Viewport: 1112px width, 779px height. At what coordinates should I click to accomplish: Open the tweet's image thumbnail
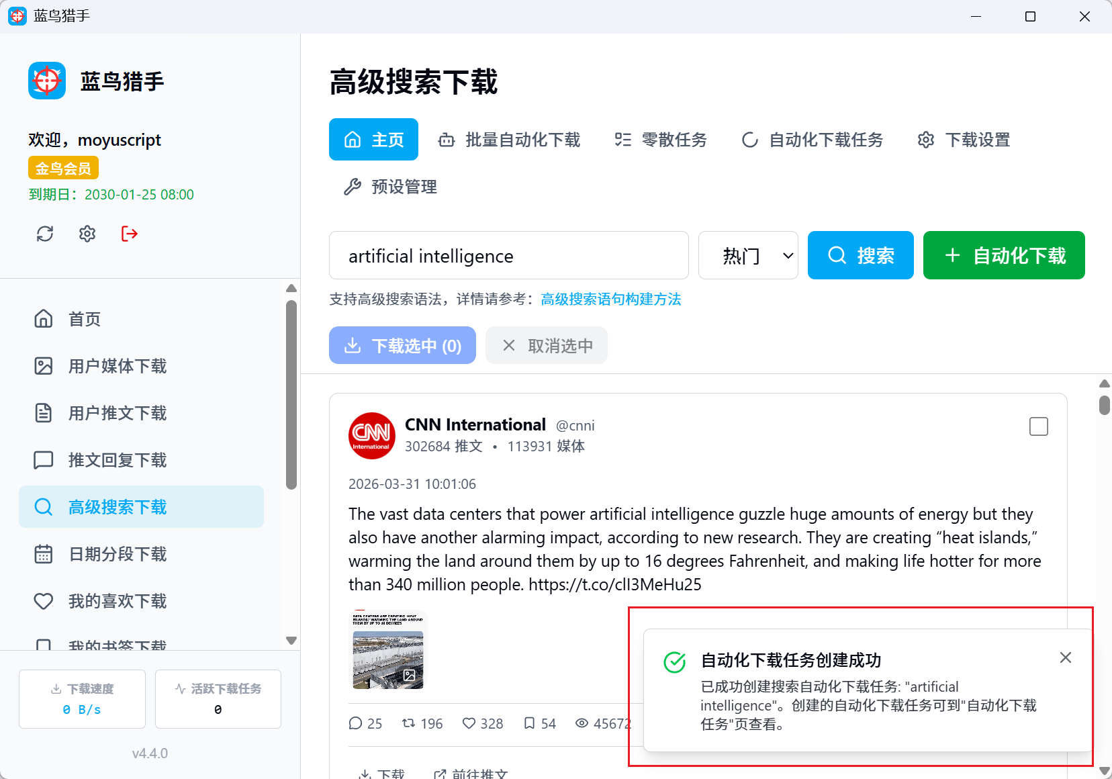click(388, 650)
